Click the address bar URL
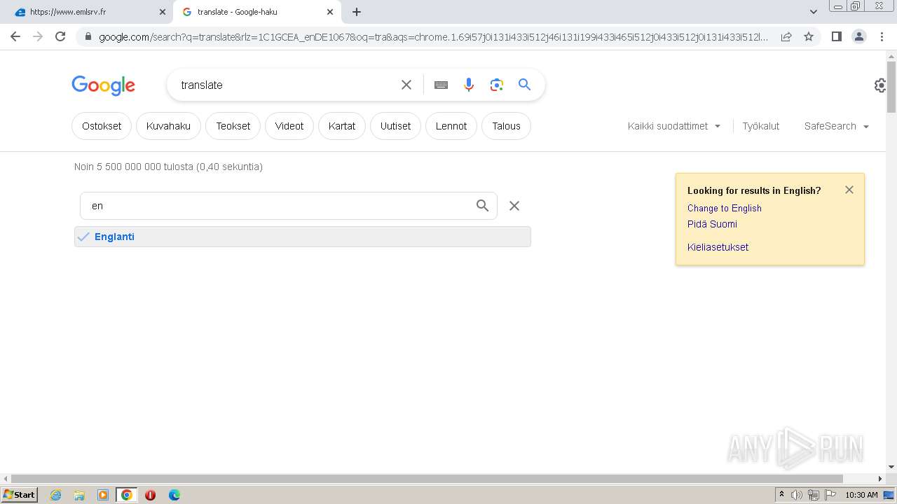Viewport: 897px width, 504px height. 433,36
